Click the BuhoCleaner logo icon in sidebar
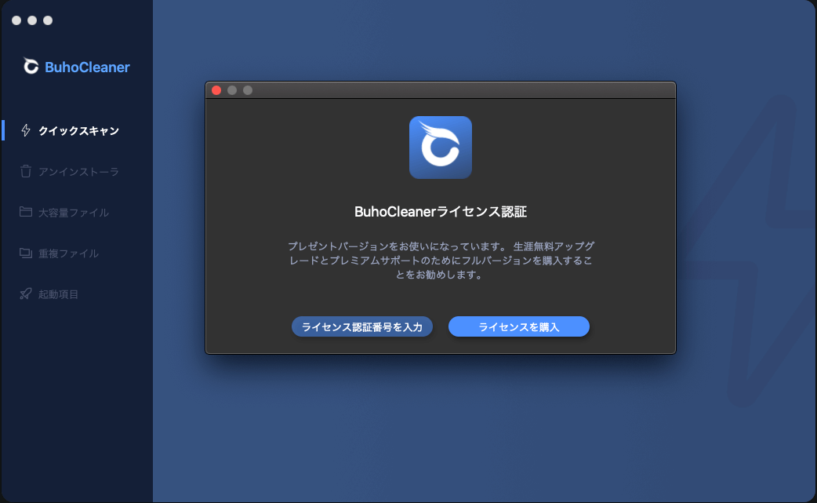Viewport: 817px width, 503px height. [31, 66]
